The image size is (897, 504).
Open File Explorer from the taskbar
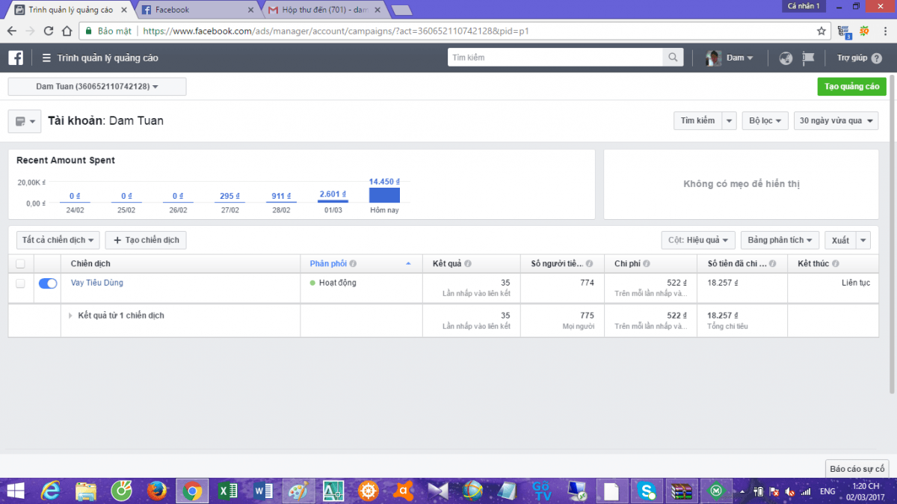tap(86, 491)
